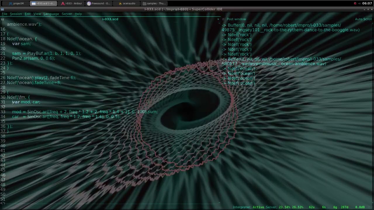Image resolution: width=374 pixels, height=210 pixels.
Task: Close the i-033.scd document tab
Action: coord(218,19)
